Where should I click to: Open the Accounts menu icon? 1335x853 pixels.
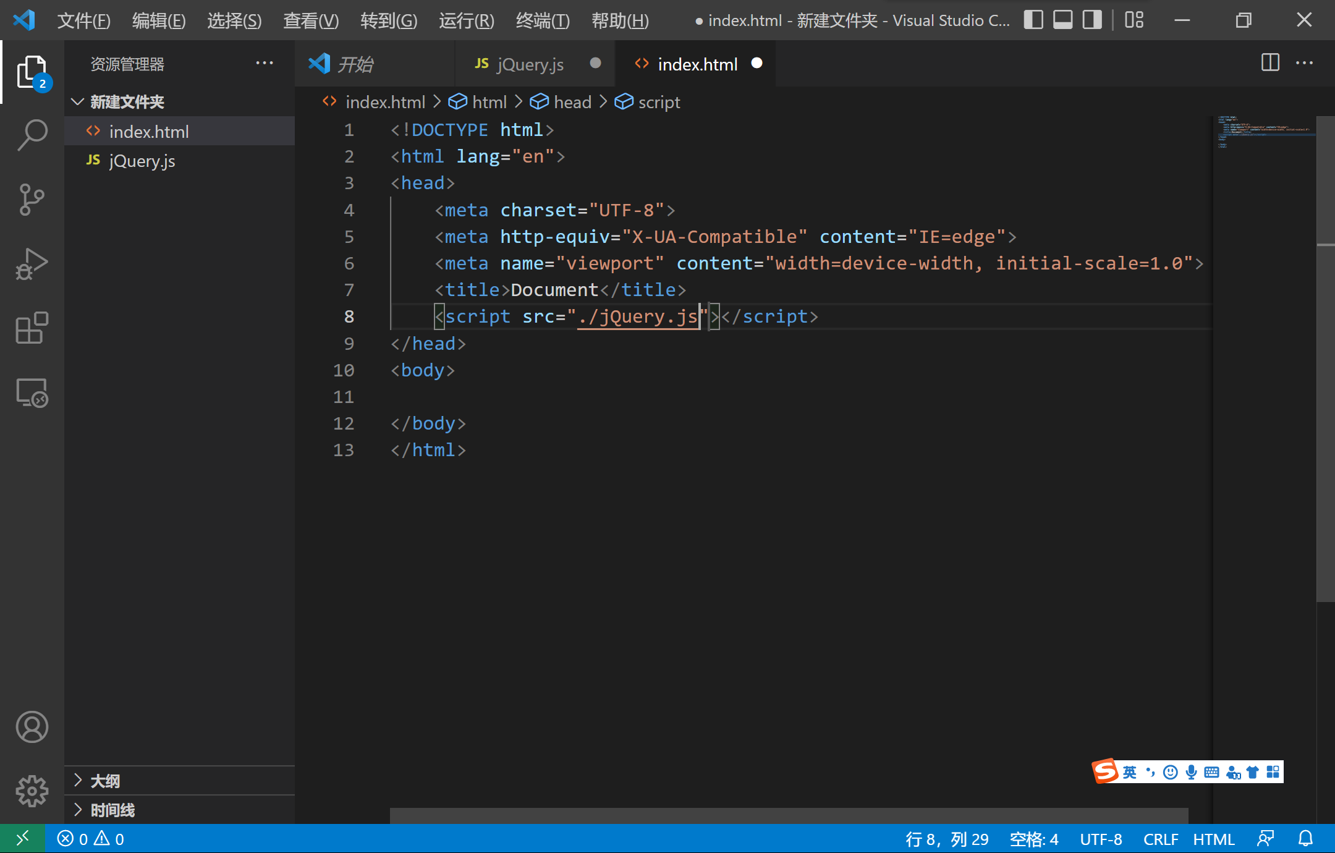coord(32,726)
